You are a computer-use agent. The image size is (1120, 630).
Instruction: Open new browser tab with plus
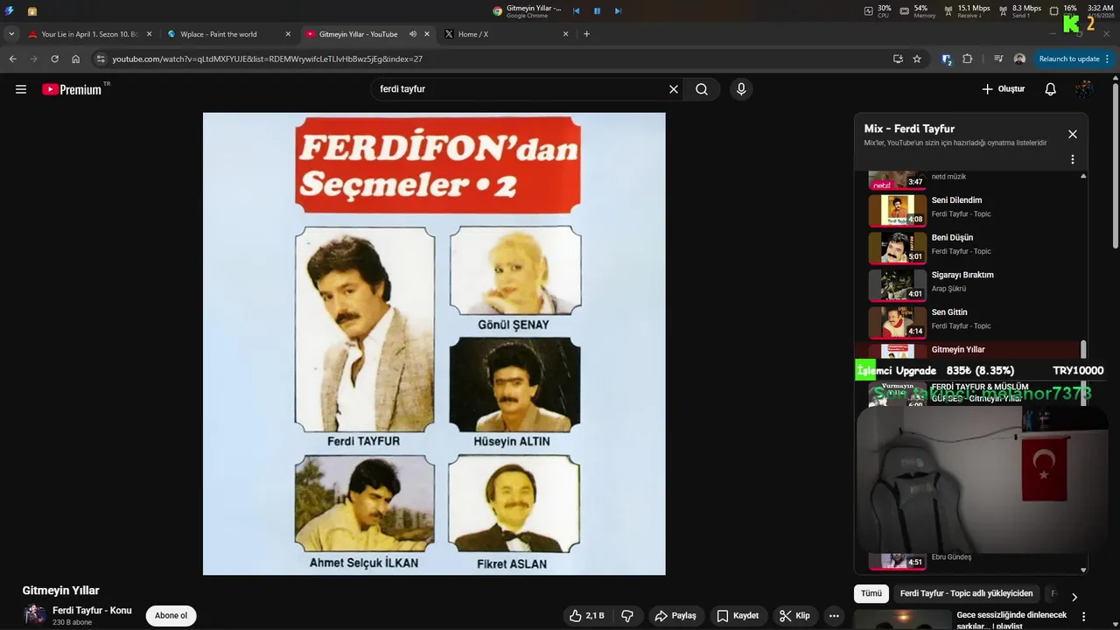pyautogui.click(x=586, y=34)
